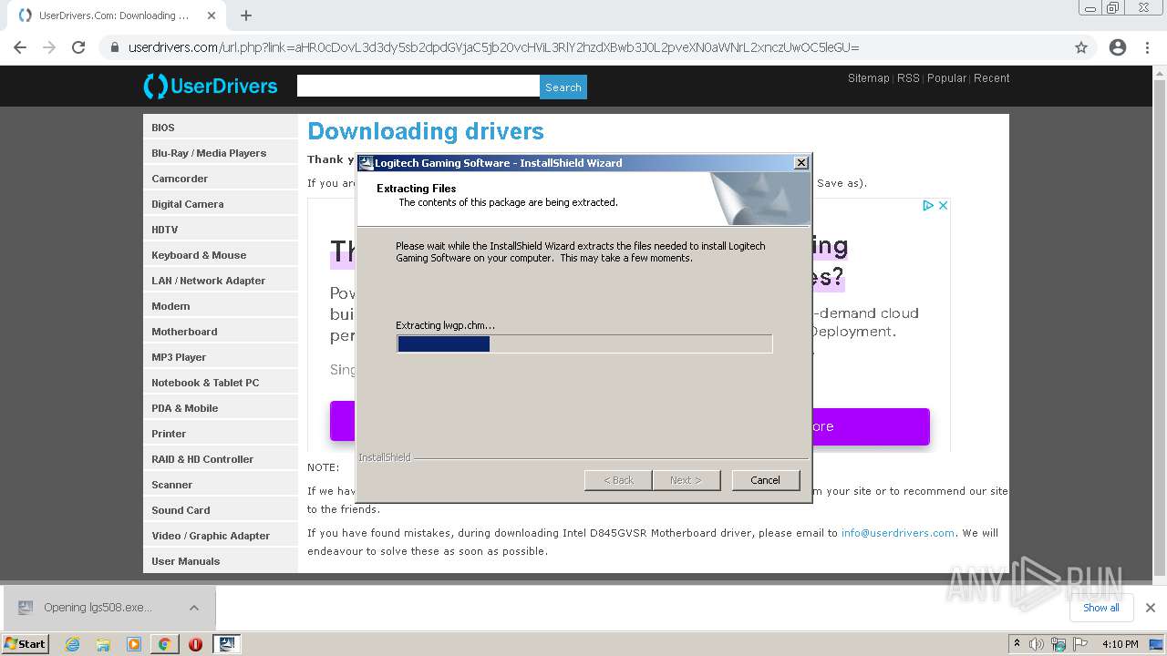The height and width of the screenshot is (656, 1167).
Task: Open the RSS link
Action: [908, 78]
